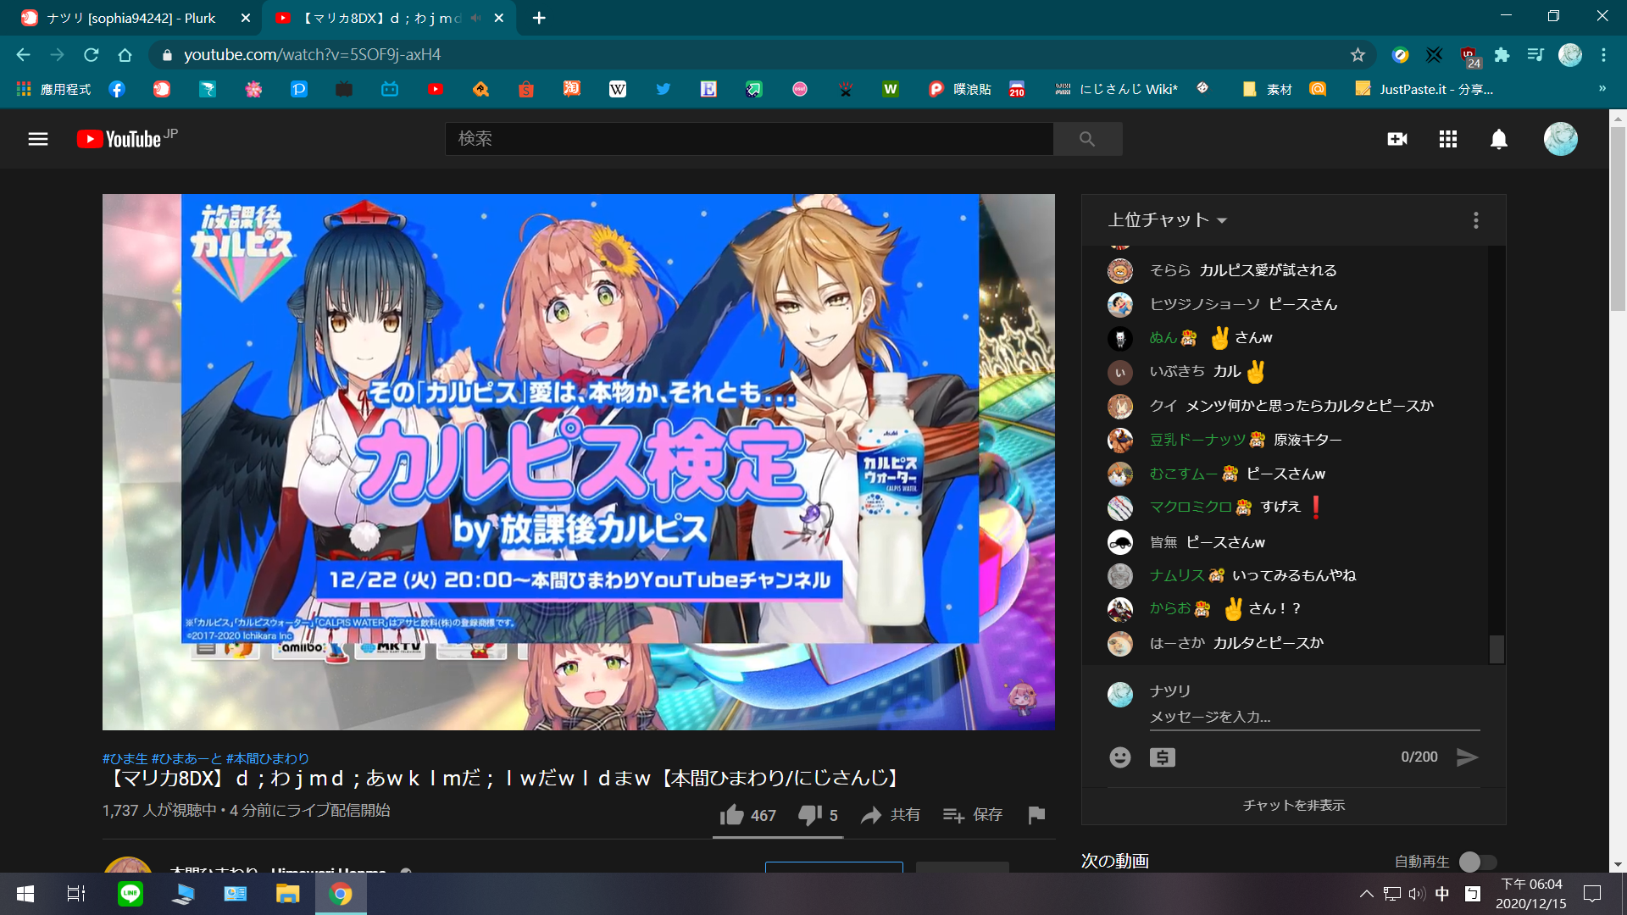Viewport: 1627px width, 915px height.
Task: Dislike the video with thumbs down
Action: pyautogui.click(x=818, y=815)
